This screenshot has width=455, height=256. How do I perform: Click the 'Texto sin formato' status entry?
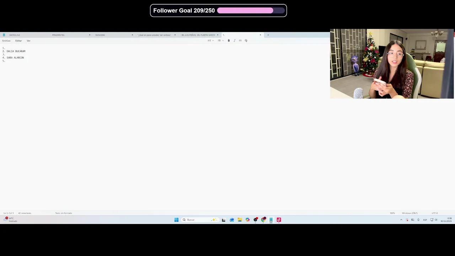[64, 213]
